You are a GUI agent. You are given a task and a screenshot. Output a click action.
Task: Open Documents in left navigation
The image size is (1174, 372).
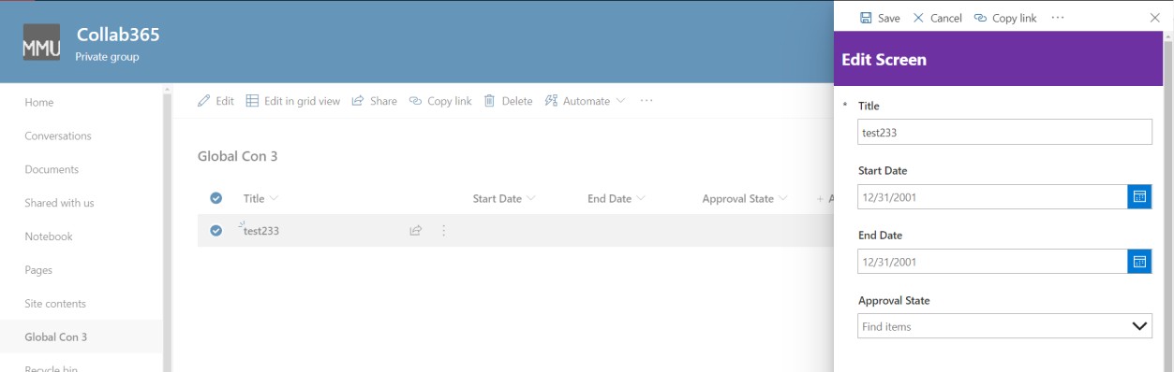[52, 169]
